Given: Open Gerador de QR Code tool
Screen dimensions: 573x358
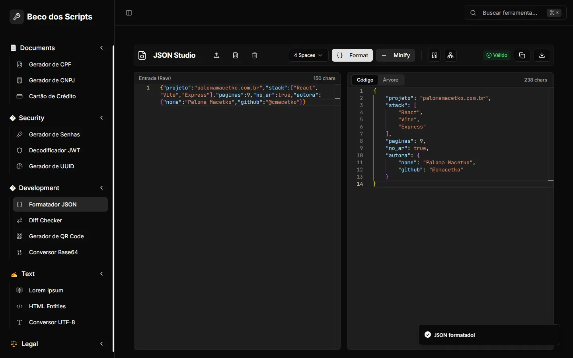Looking at the screenshot, I should click(60, 236).
